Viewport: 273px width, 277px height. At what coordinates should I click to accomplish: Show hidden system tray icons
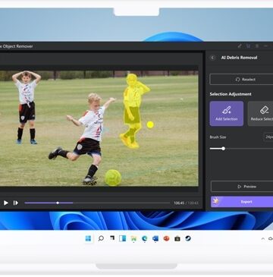coord(263,238)
